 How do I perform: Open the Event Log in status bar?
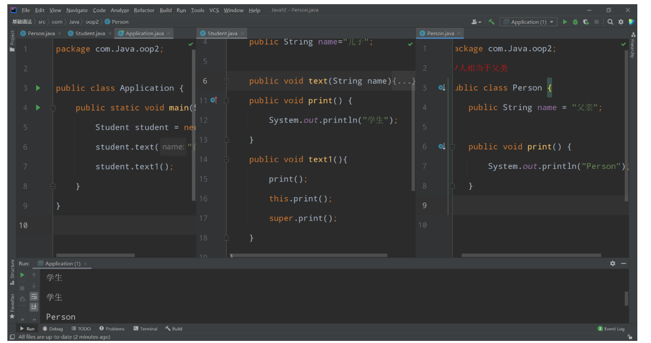pyautogui.click(x=611, y=329)
